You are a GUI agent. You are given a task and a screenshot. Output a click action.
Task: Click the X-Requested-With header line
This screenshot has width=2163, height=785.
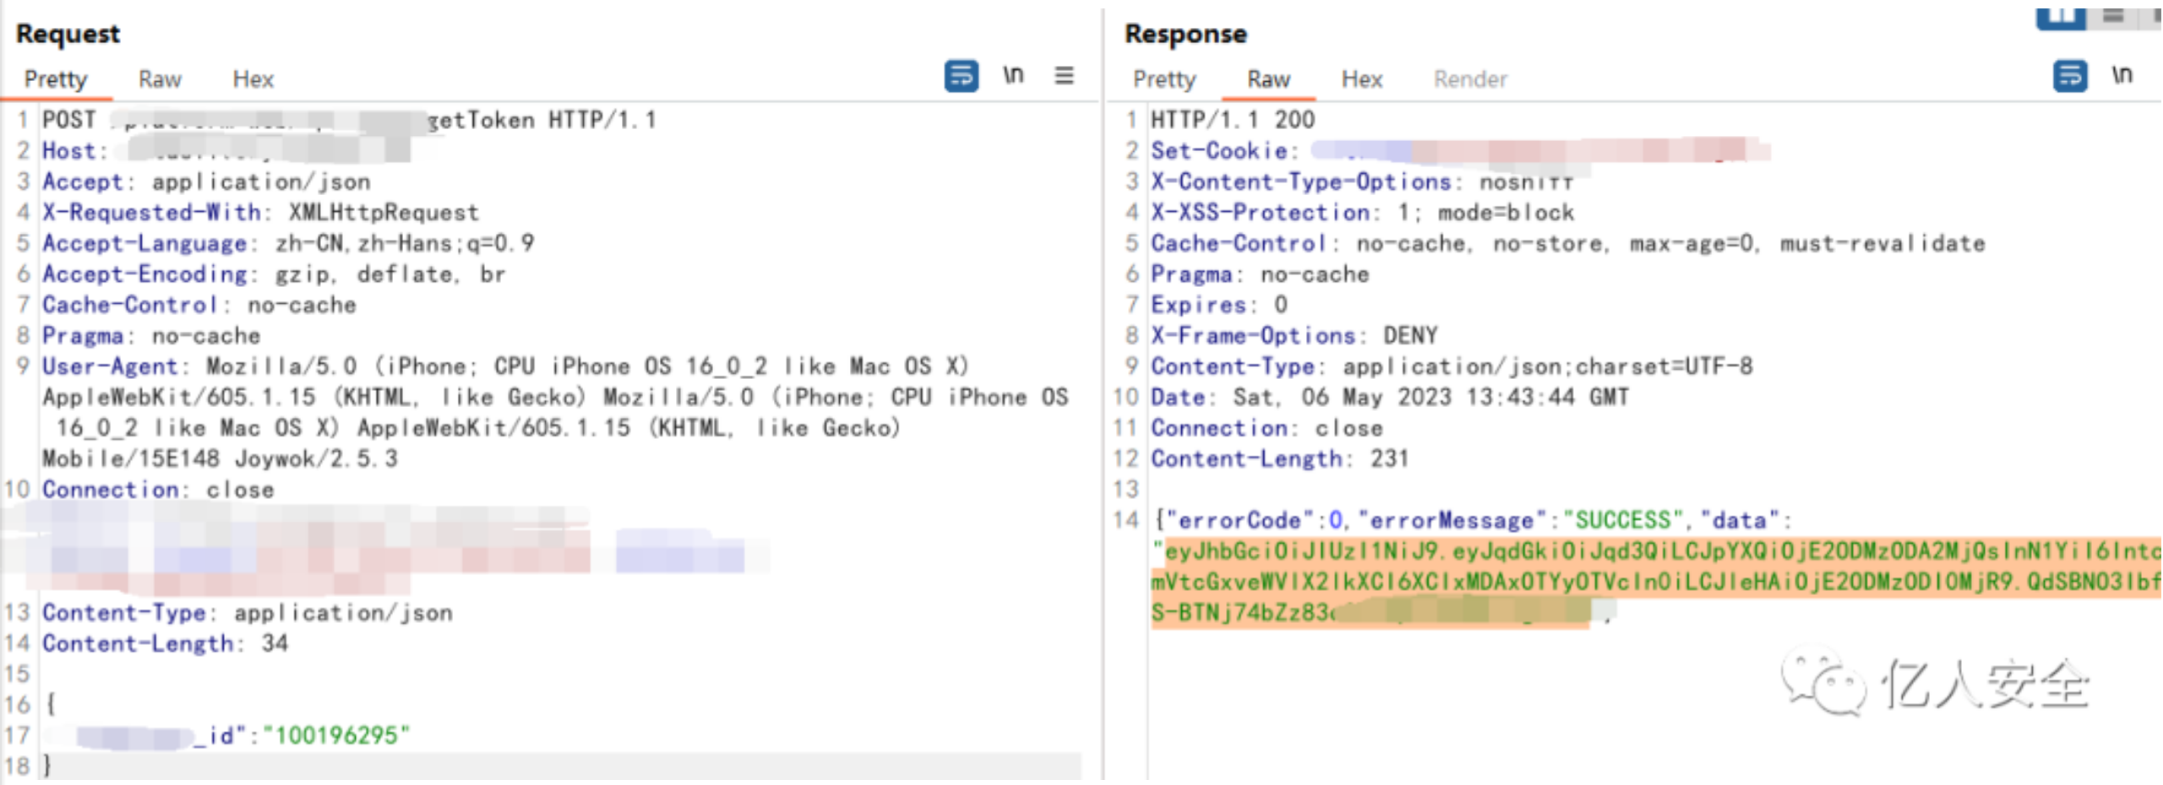[x=260, y=213]
